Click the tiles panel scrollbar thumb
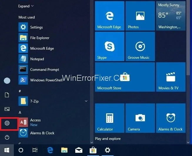The width and height of the screenshot is (192, 156). click(x=188, y=37)
